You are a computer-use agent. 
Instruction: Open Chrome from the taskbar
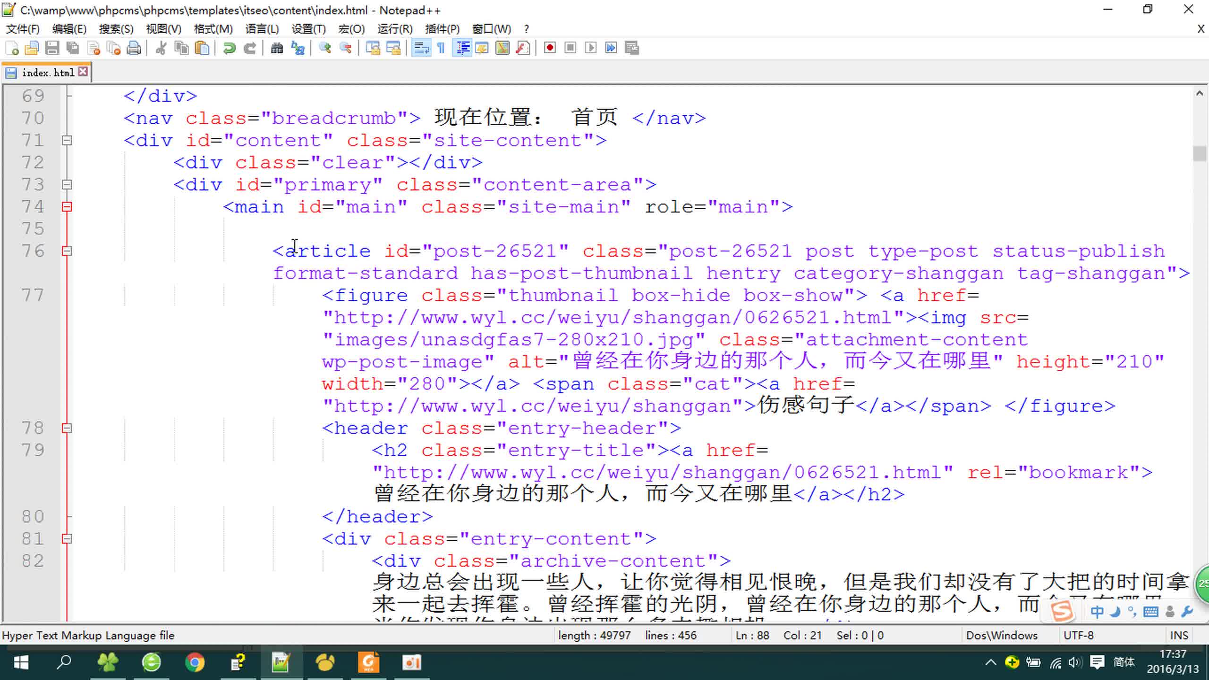pyautogui.click(x=195, y=662)
